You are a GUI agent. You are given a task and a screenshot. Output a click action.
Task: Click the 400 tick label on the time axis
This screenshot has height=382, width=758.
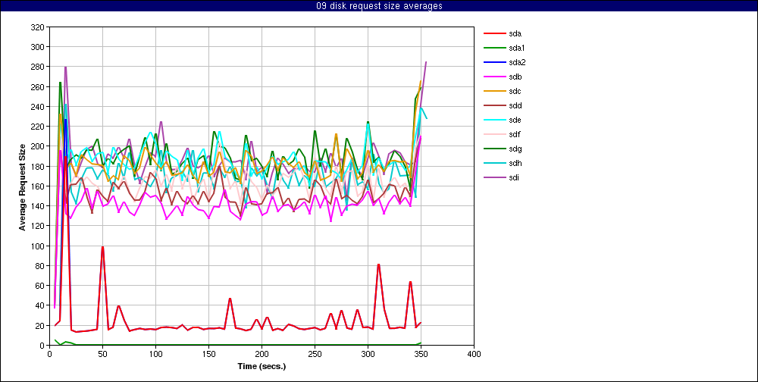coord(474,354)
